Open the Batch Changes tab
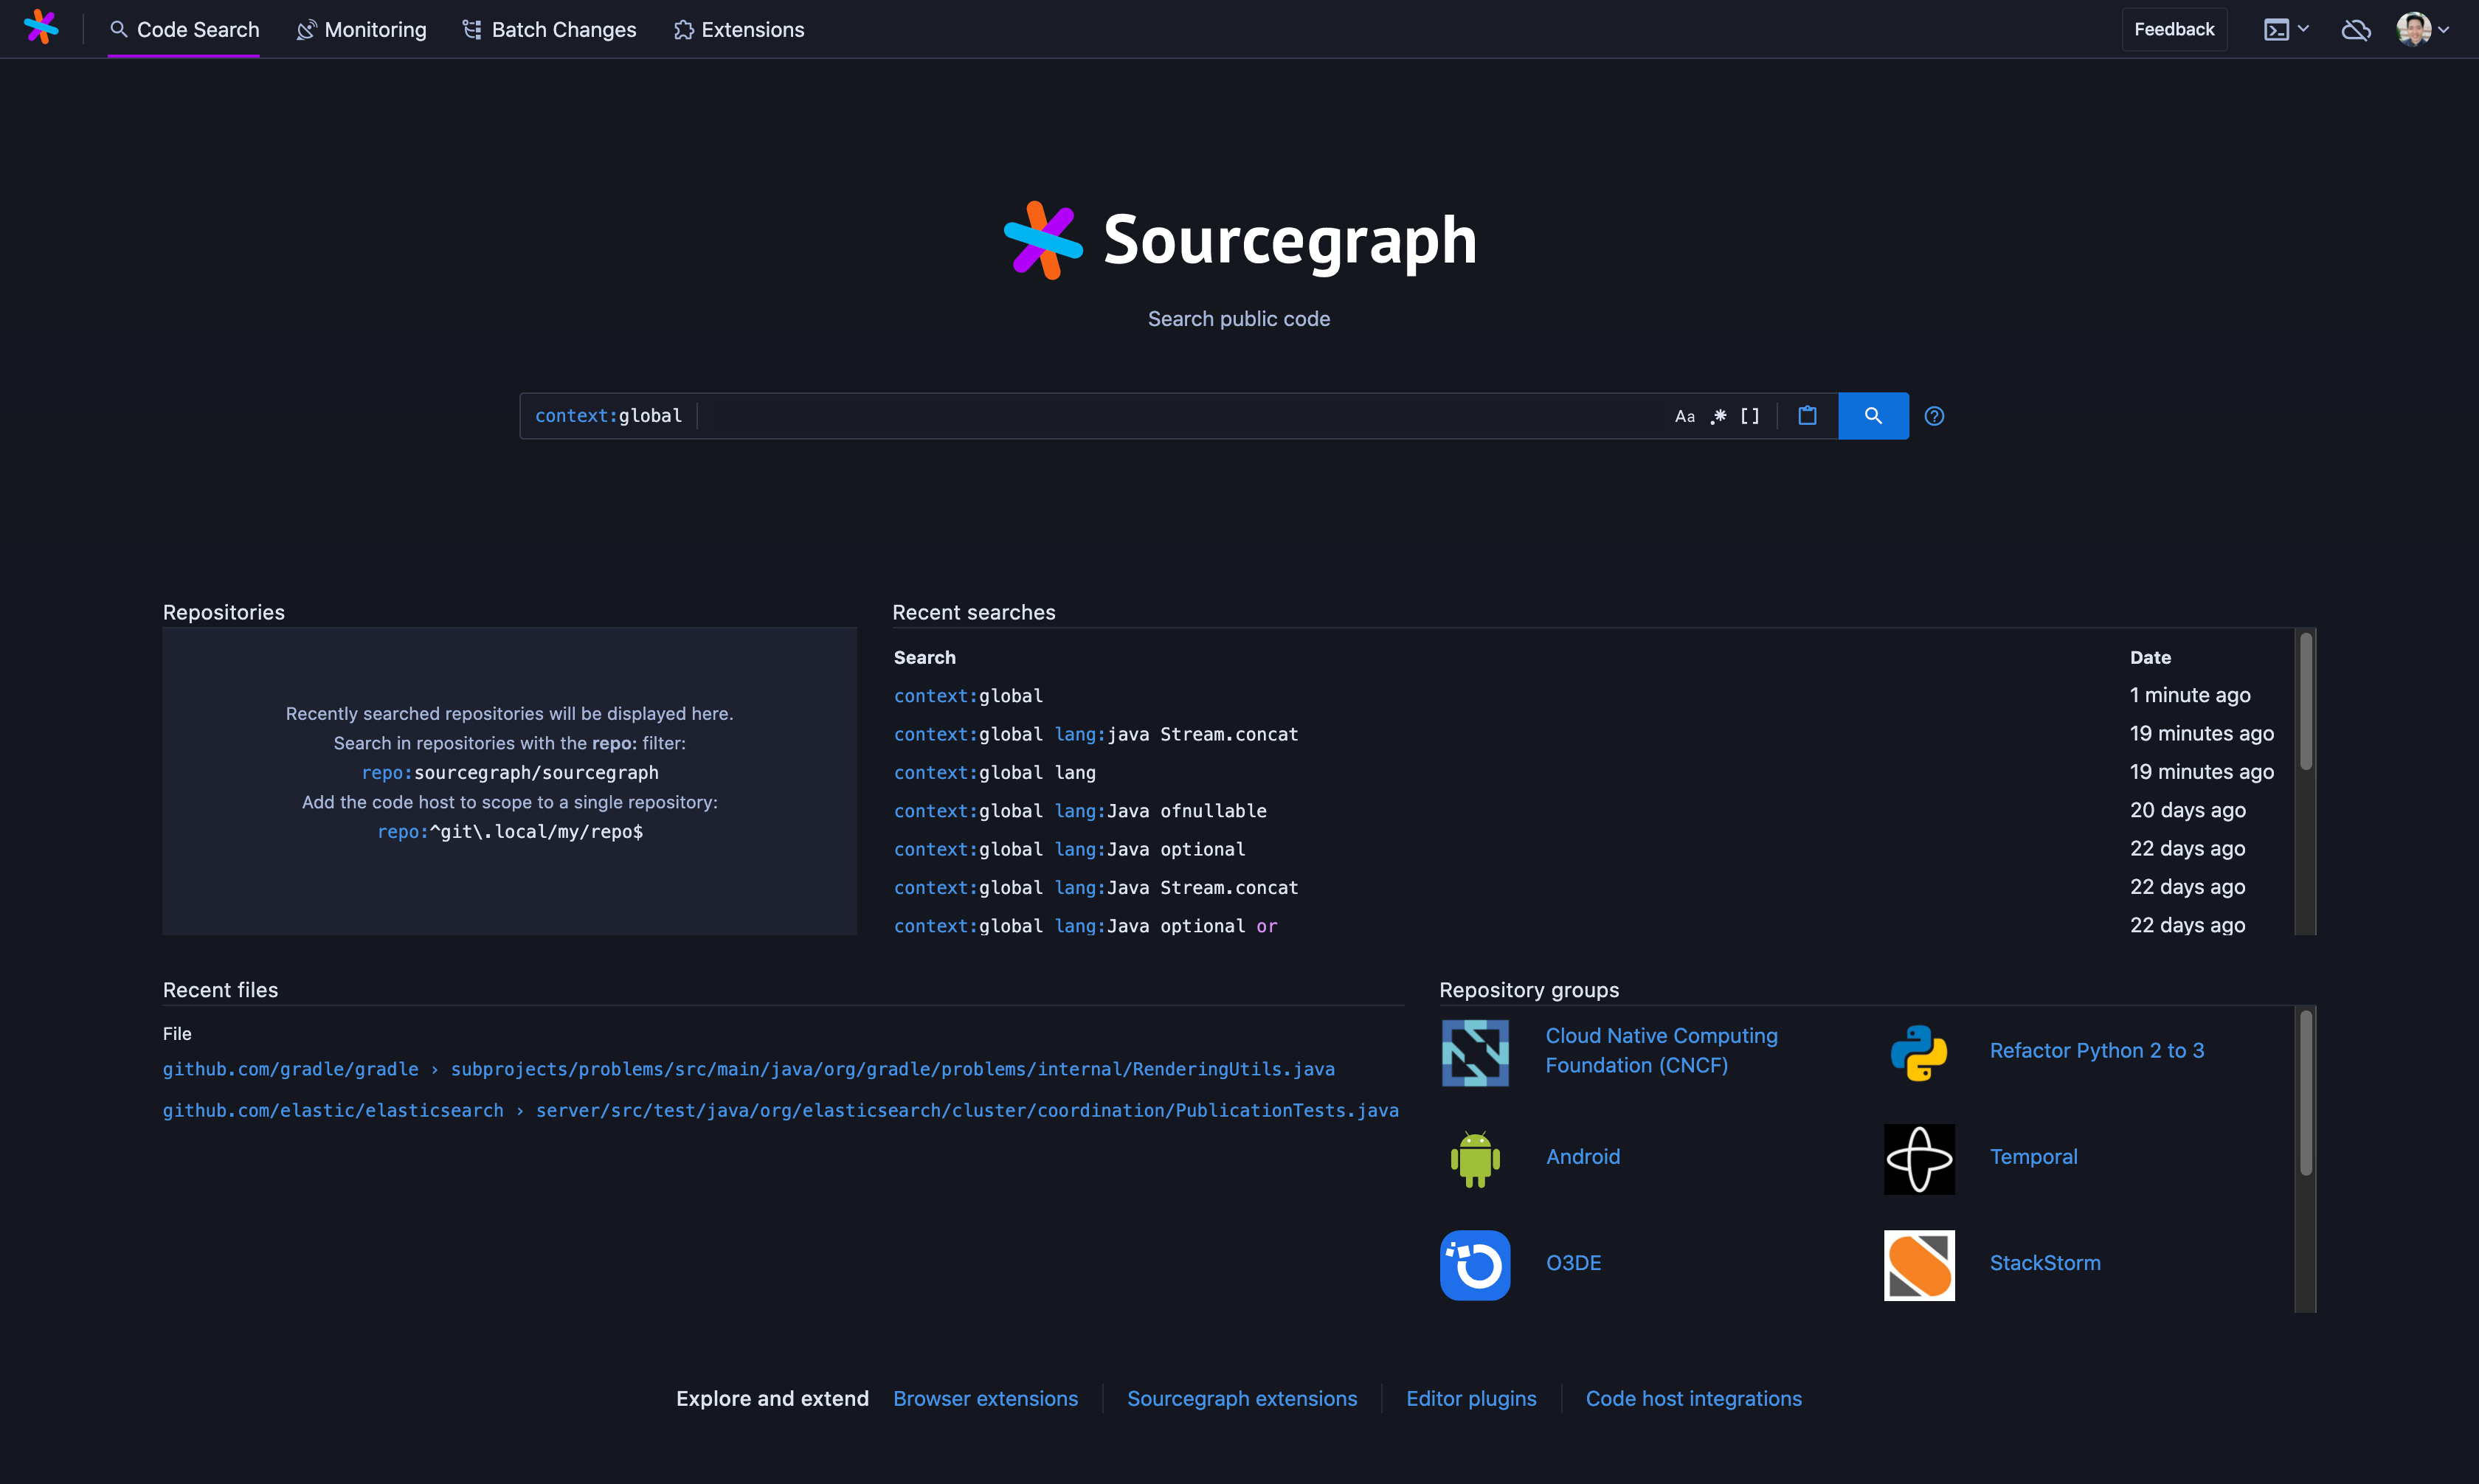Image resolution: width=2479 pixels, height=1484 pixels. click(x=549, y=30)
